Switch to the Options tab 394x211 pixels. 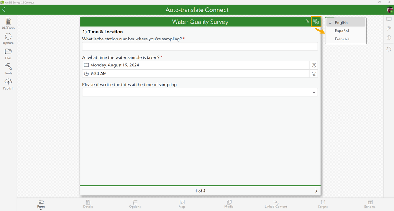point(135,204)
